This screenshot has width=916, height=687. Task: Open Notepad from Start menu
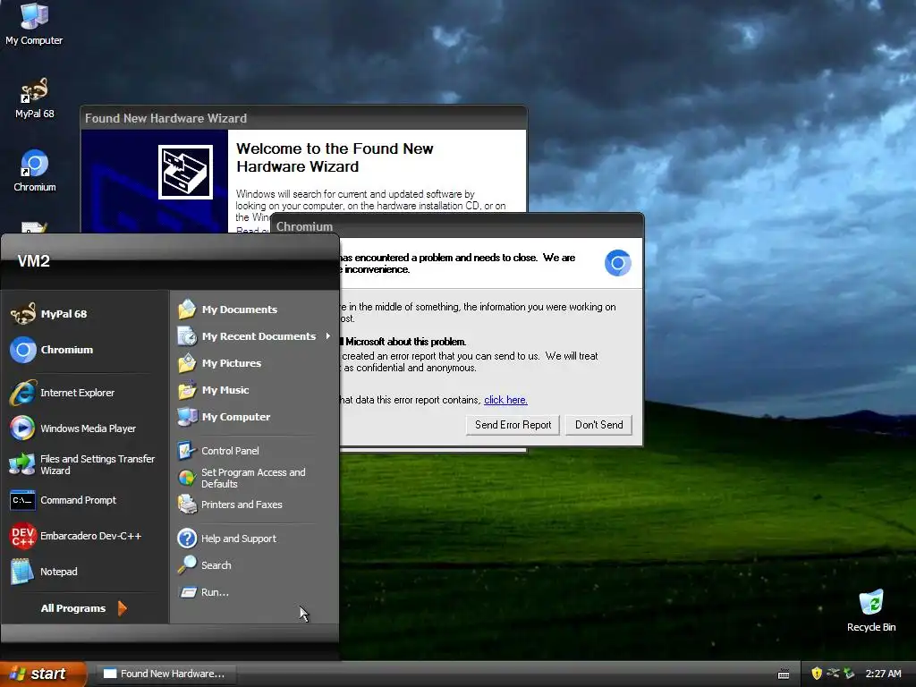click(x=85, y=572)
